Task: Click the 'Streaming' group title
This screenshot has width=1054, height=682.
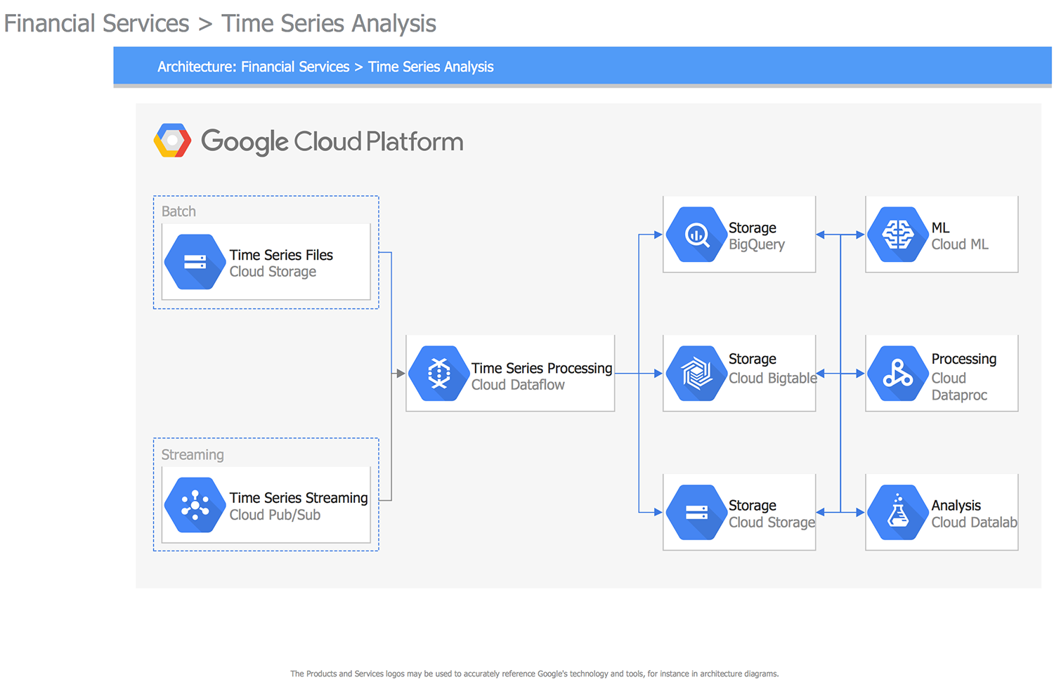Action: (x=193, y=454)
